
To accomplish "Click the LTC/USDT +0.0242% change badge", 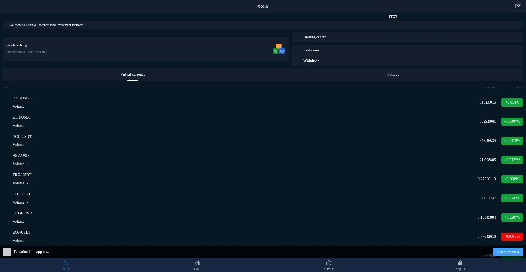I will coord(512,198).
